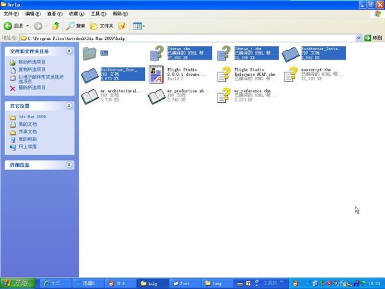This screenshot has width=385, height=289.
Task: Click 移动所选项目 link
Action: pos(32,62)
